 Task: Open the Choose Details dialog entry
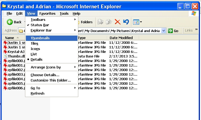pyautogui.click(x=52, y=75)
